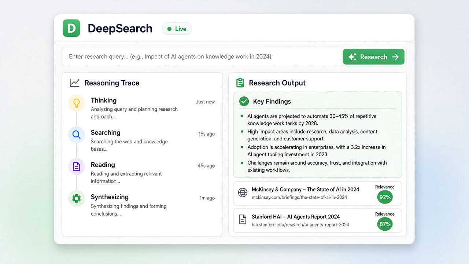469x264 pixels.
Task: Select the Synthesizing step title
Action: (110, 197)
